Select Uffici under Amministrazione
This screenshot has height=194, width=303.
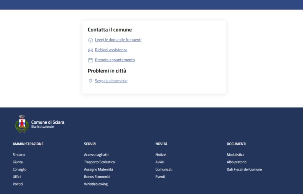click(x=17, y=177)
